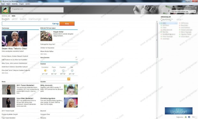Open the Araçlar menu
The image size is (198, 119).
(21, 4)
